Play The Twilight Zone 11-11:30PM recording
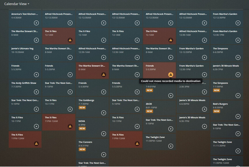 (238, 151)
